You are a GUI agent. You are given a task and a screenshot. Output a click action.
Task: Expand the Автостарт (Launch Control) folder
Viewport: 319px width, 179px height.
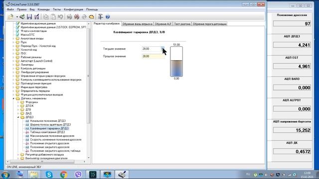pos(13,61)
